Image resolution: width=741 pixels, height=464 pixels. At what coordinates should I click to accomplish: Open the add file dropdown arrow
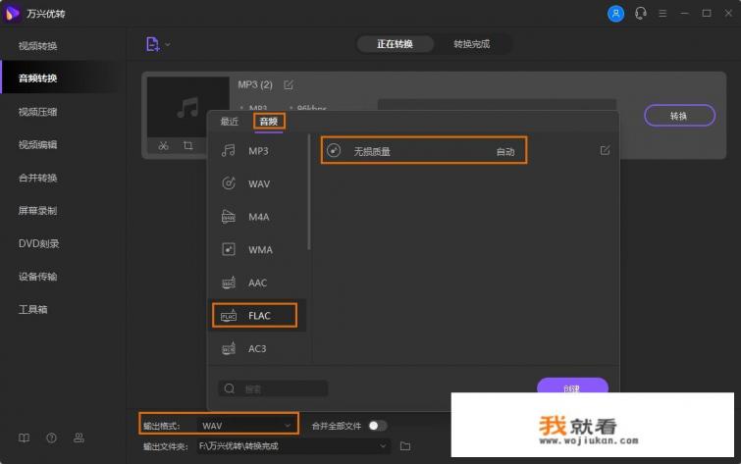168,44
